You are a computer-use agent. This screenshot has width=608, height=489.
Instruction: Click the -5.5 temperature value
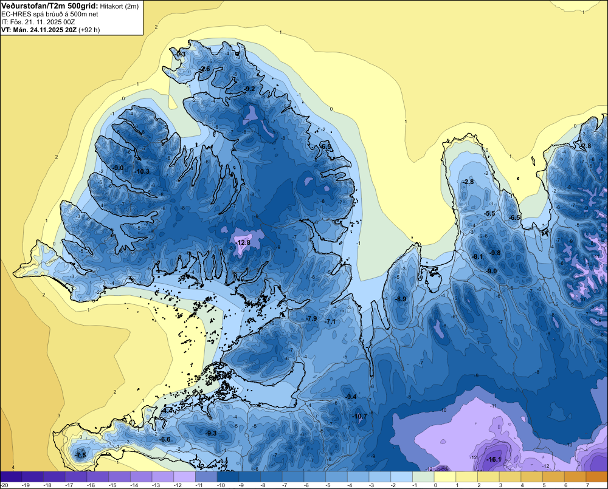pos(489,213)
